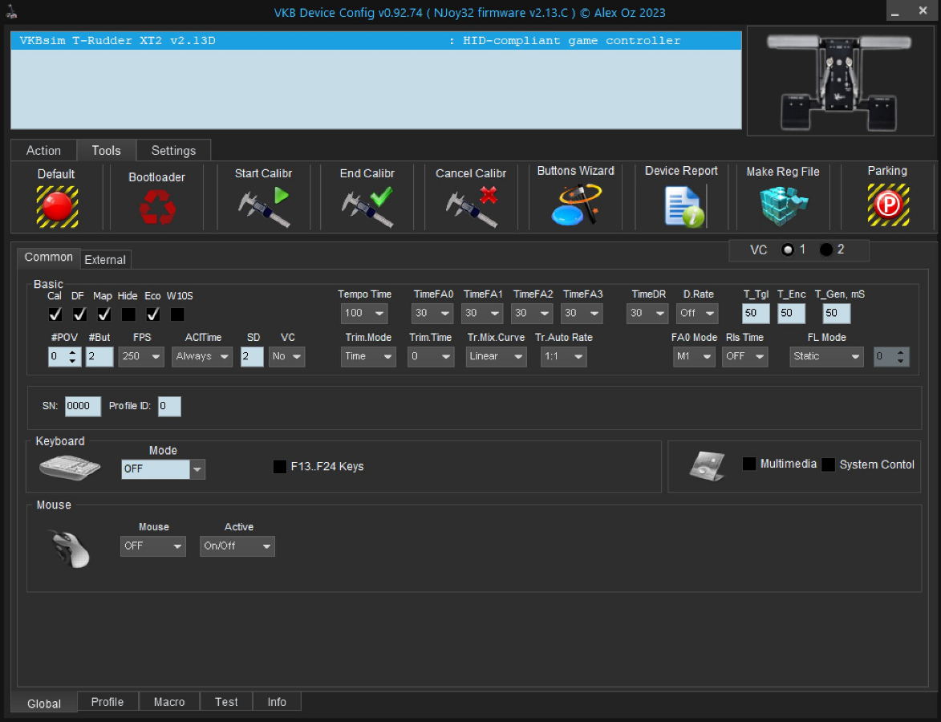Open the VC No dropdown
941x722 pixels.
(x=287, y=356)
